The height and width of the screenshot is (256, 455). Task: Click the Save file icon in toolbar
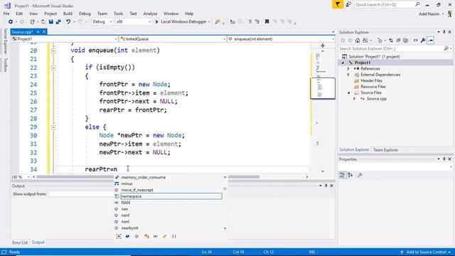(51, 22)
